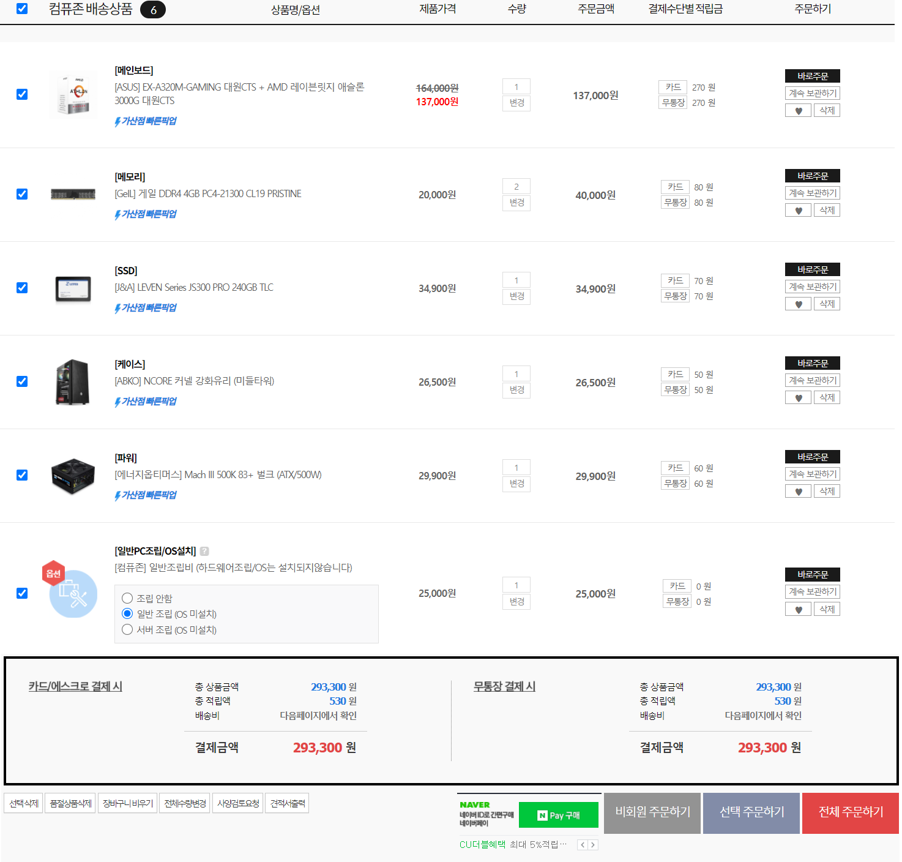This screenshot has height=862, width=902.
Task: Click the previous arrow in the CU더블혜택 banner
Action: click(583, 845)
